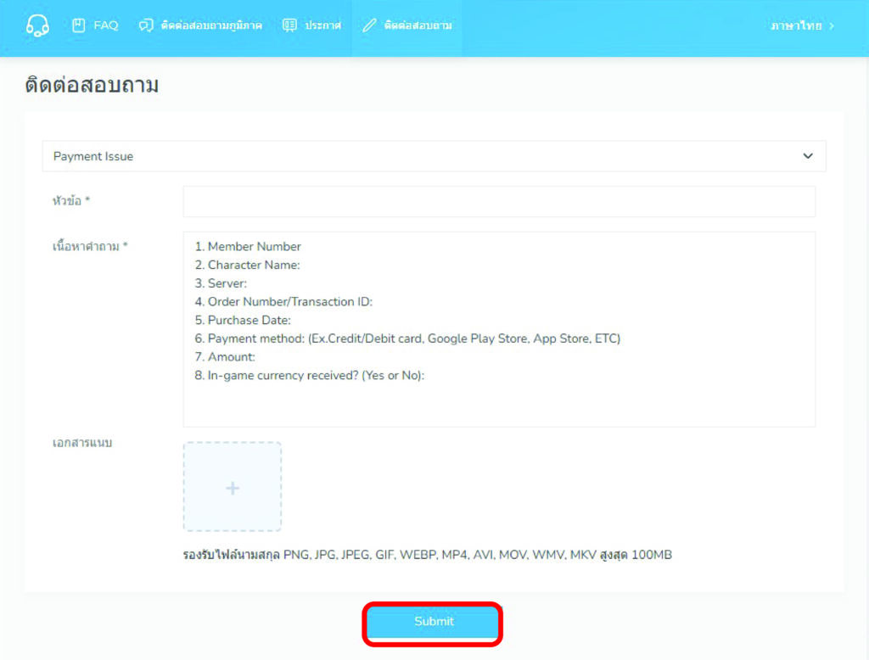Click the Payment Issue dropdown arrow
This screenshot has width=869, height=660.
(x=807, y=156)
